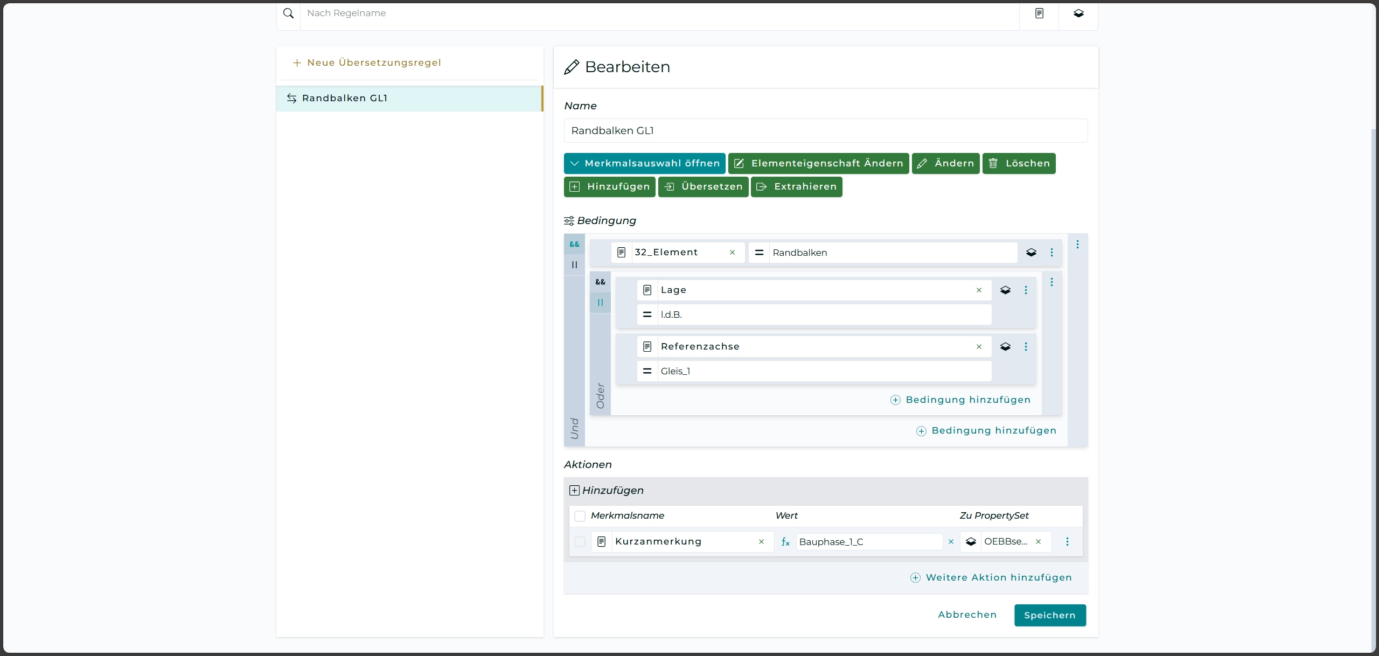Open three-dot menu of Kurzanmerkung action row
Screen dimensions: 1379x656
coord(1067,542)
